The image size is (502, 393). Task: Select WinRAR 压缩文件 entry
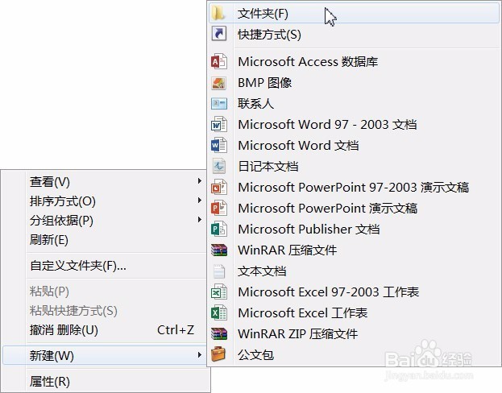354,250
